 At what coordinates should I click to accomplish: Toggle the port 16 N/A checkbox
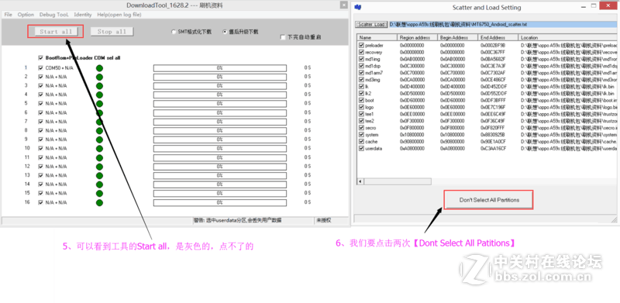[x=40, y=202]
